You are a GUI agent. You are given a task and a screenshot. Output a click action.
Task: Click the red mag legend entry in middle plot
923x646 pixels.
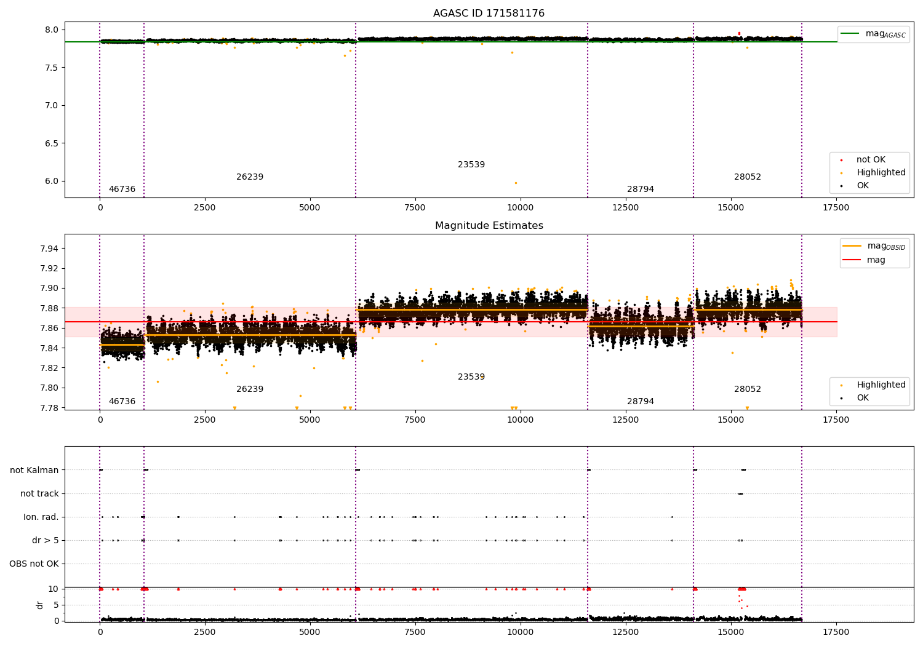(x=865, y=260)
